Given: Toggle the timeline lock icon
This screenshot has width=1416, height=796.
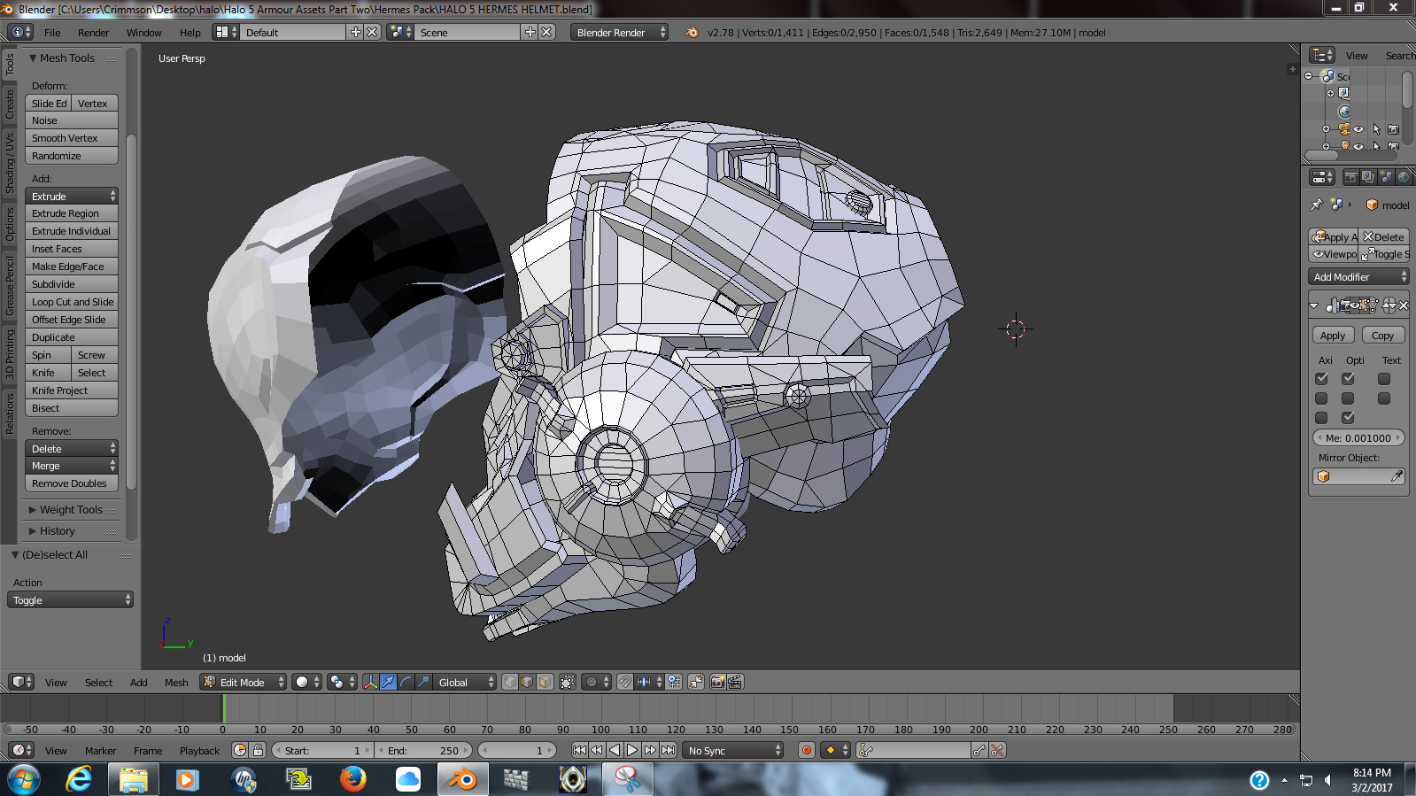Looking at the screenshot, I should [258, 750].
